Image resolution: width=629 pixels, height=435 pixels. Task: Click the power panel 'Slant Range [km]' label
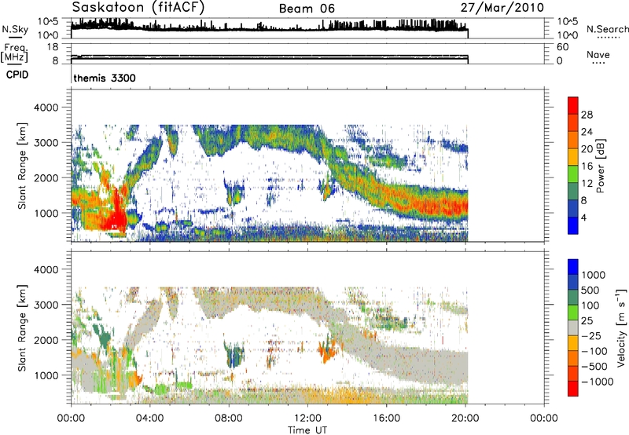tap(22, 166)
